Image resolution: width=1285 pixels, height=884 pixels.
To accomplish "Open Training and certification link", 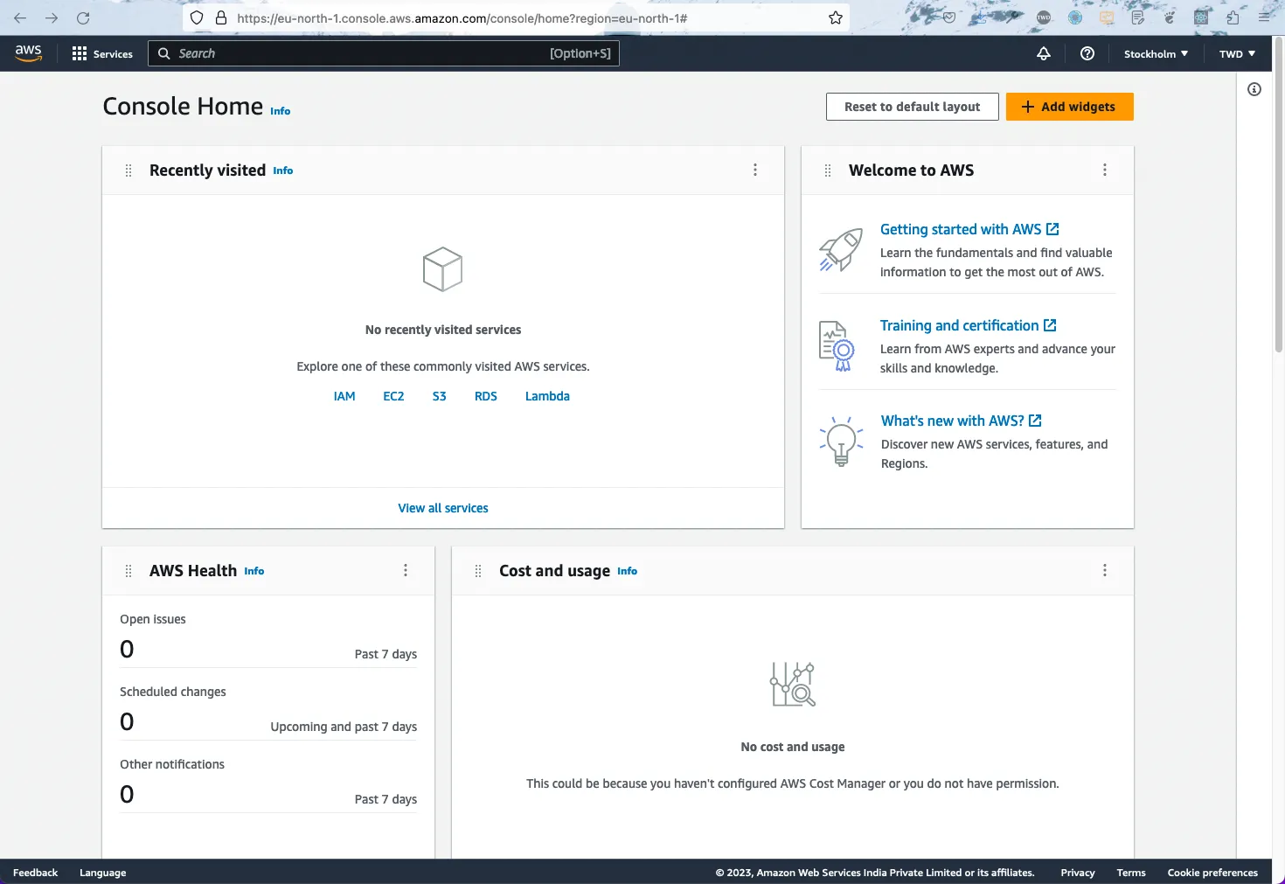I will click(969, 325).
